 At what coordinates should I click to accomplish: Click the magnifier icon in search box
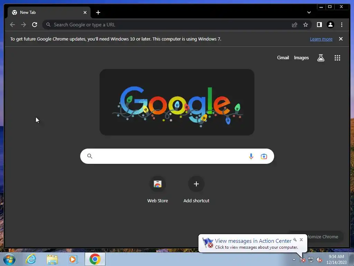90,156
